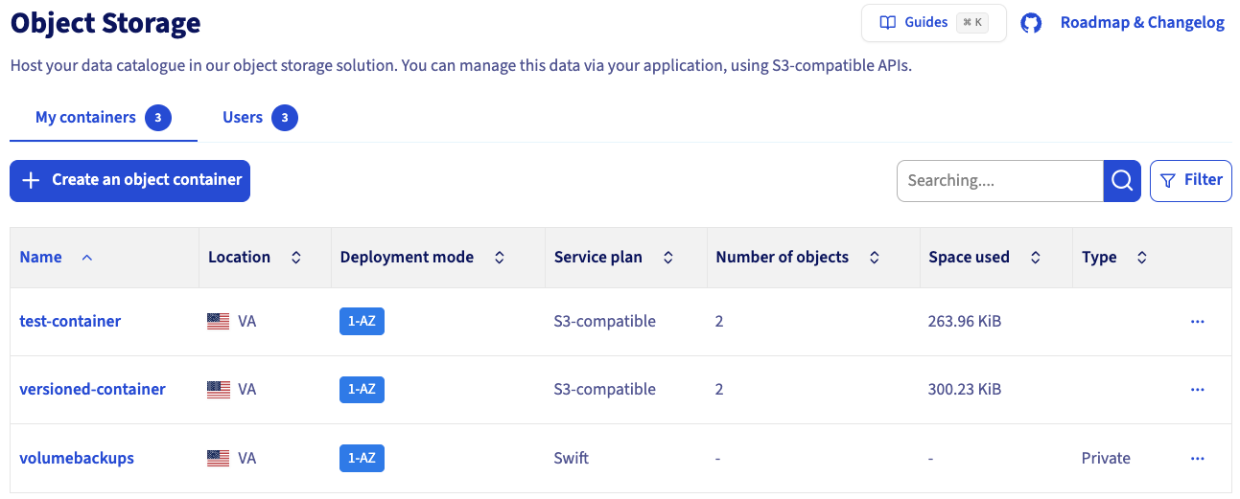Viewport: 1240px width, 499px height.
Task: Open the Filter options
Action: [x=1190, y=181]
